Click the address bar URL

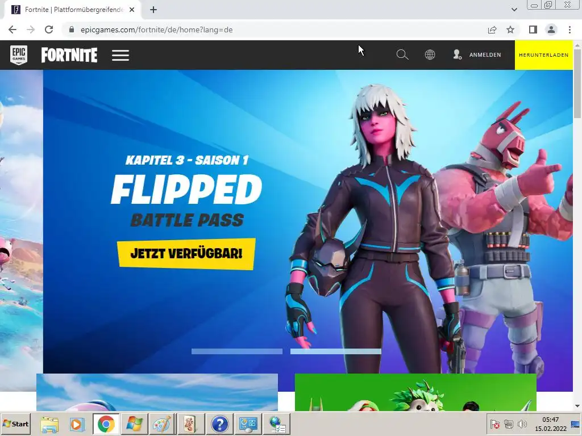pyautogui.click(x=157, y=30)
